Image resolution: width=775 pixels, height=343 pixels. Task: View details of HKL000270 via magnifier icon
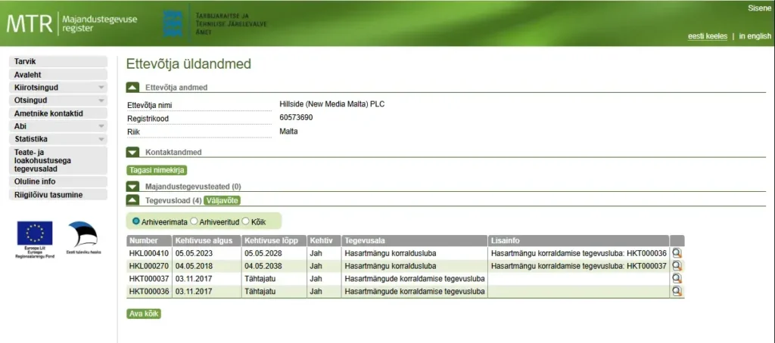(x=677, y=266)
